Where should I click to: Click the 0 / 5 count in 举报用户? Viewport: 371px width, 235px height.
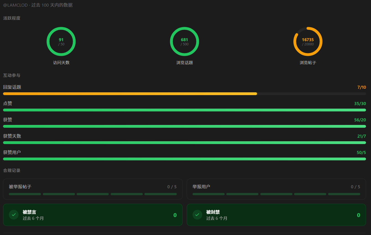[x=356, y=187]
